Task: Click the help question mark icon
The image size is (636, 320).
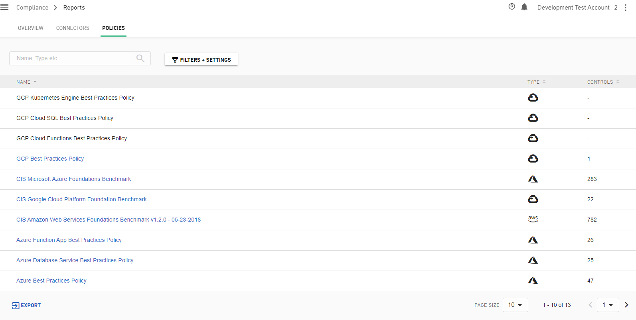Action: 512,7
